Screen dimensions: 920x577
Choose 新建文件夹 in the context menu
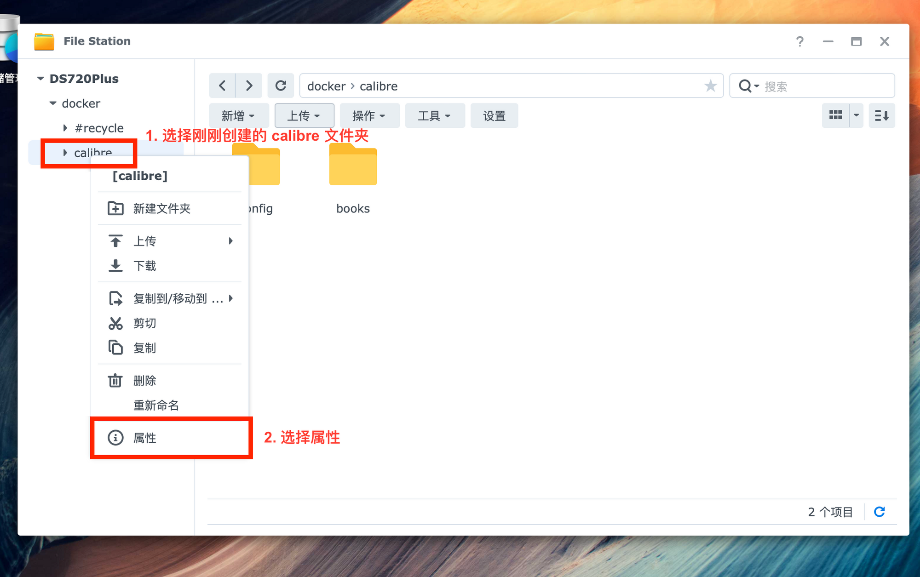161,208
